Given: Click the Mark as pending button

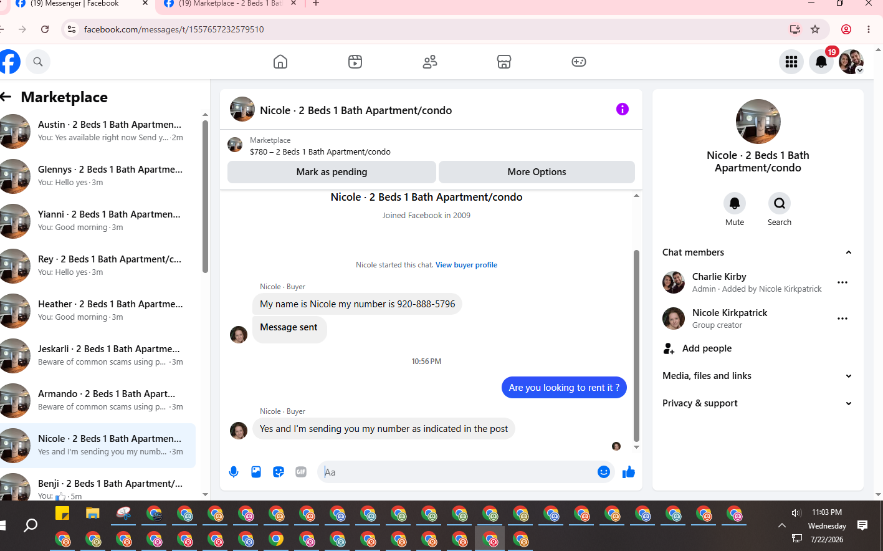Looking at the screenshot, I should pyautogui.click(x=332, y=172).
